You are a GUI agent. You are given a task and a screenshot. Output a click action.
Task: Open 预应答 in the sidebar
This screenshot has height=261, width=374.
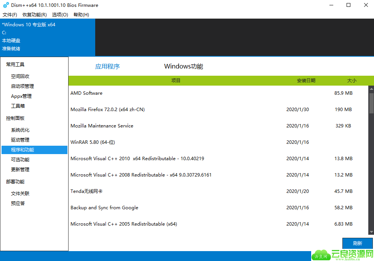pos(18,203)
